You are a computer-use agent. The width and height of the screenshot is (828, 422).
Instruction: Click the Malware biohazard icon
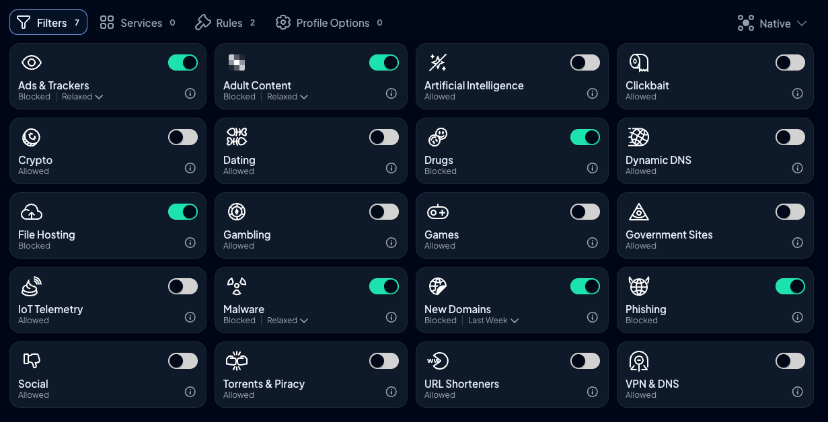pyautogui.click(x=236, y=287)
